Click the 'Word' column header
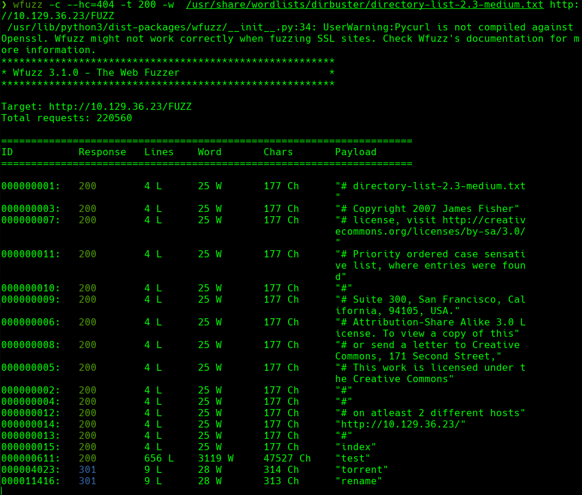582x495 pixels. (x=210, y=152)
